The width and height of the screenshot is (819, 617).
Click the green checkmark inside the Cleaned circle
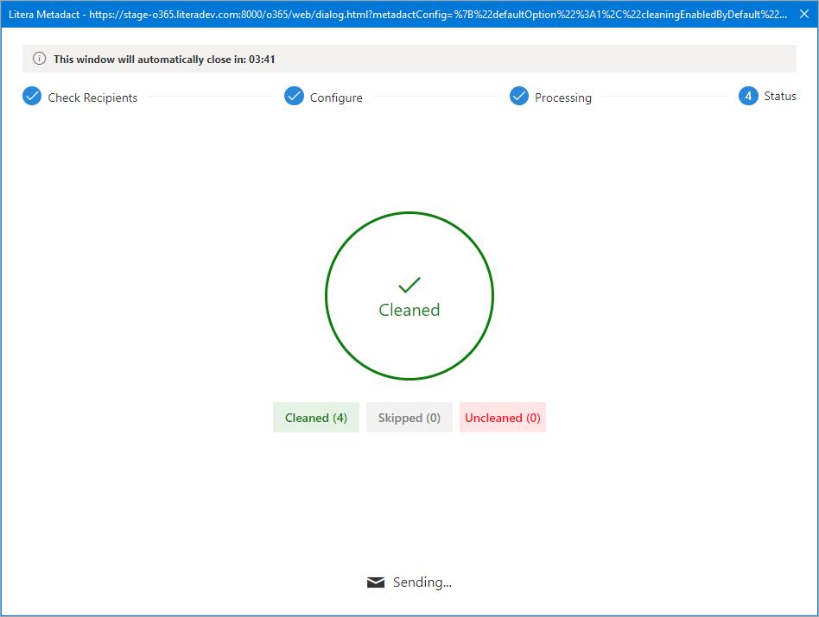[409, 283]
